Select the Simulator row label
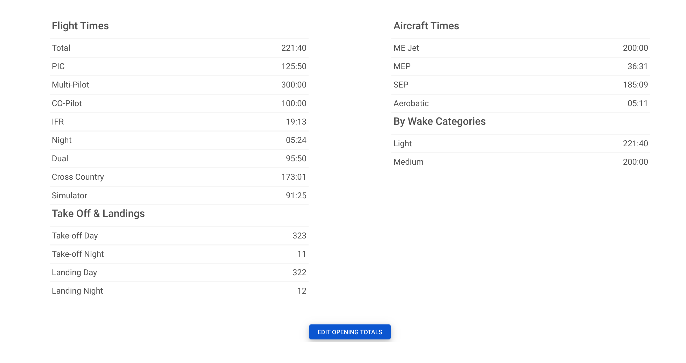Image resolution: width=686 pixels, height=363 pixels. pos(69,195)
